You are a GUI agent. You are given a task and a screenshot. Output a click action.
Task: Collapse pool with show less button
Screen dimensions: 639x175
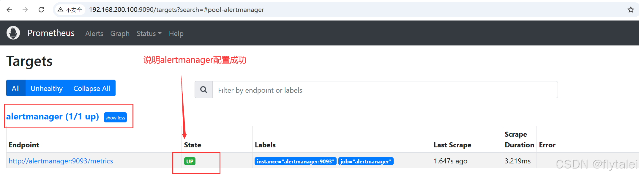pyautogui.click(x=115, y=117)
